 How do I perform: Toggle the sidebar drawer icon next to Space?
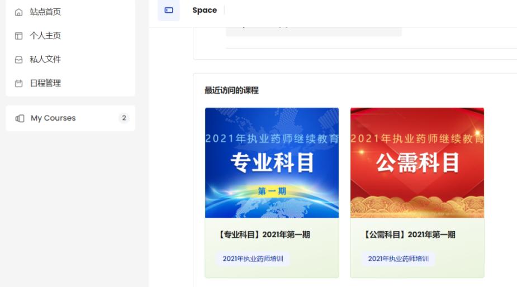[169, 11]
